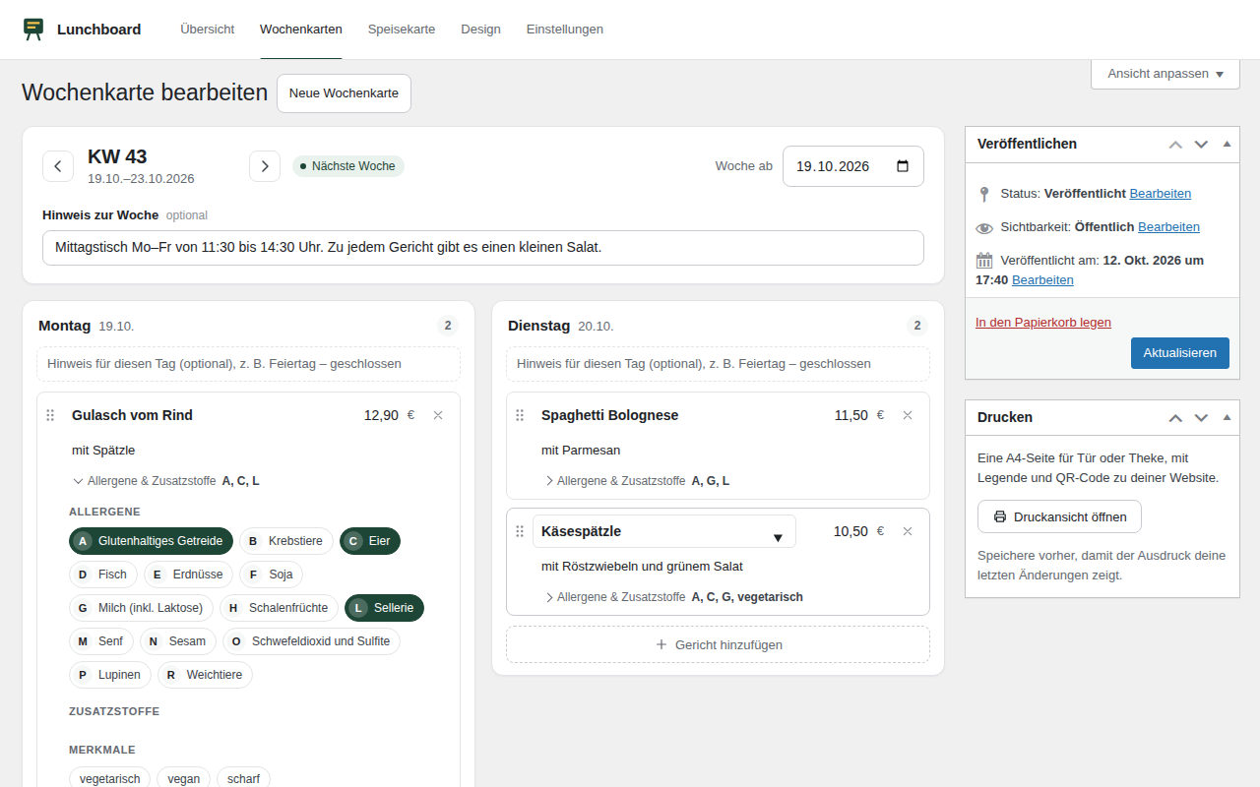This screenshot has height=787, width=1260.
Task: Deselect allergen Sellerie chip
Action: (384, 608)
